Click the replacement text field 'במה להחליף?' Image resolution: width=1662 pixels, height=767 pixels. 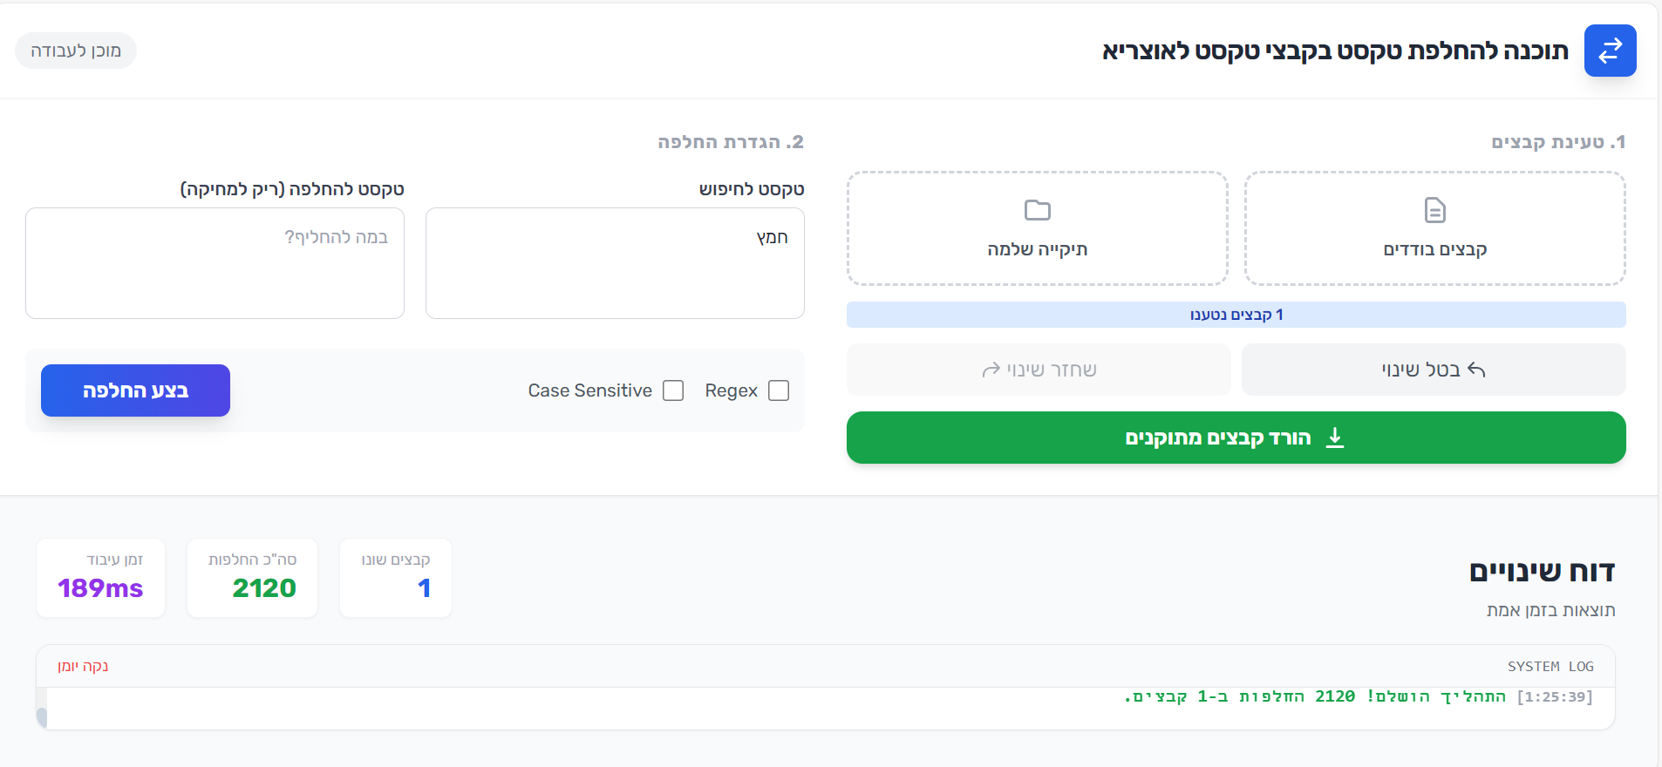tap(215, 263)
